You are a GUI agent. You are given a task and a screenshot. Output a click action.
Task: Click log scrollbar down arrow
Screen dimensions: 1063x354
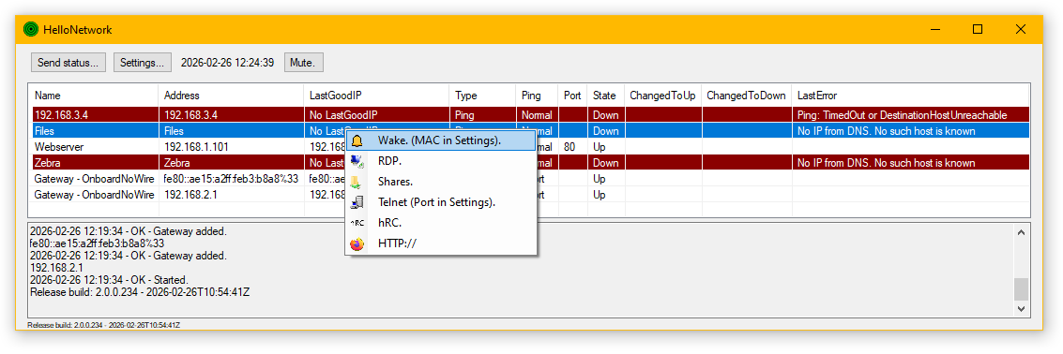pos(1021,308)
